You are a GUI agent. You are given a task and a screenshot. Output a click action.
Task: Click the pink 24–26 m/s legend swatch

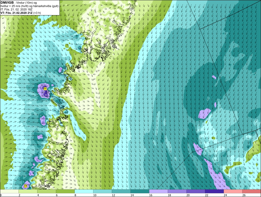233,191
